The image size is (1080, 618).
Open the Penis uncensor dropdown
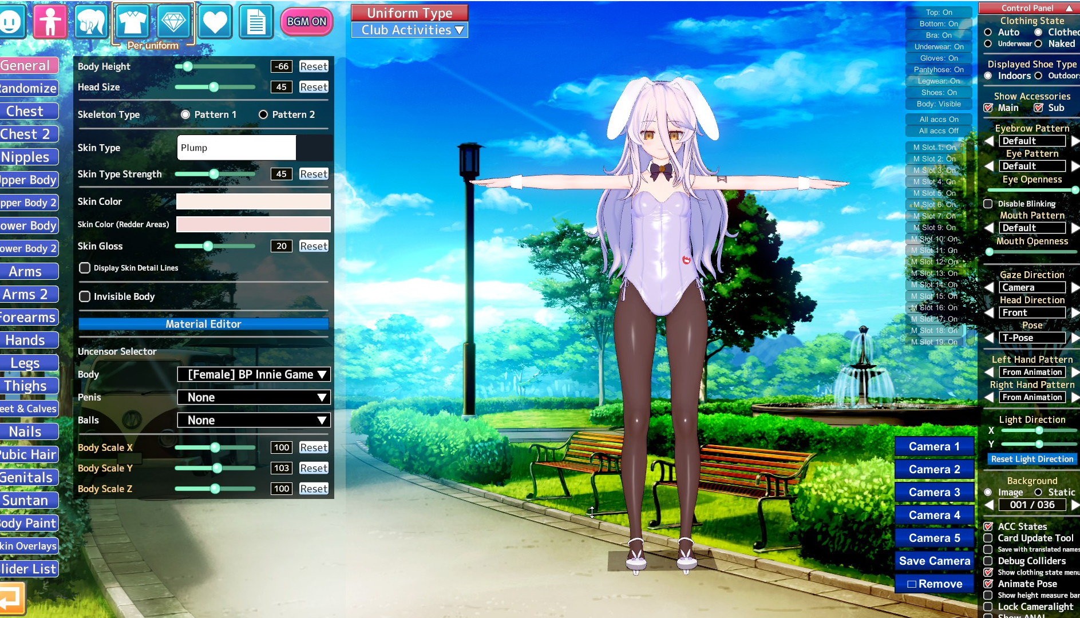coord(254,397)
